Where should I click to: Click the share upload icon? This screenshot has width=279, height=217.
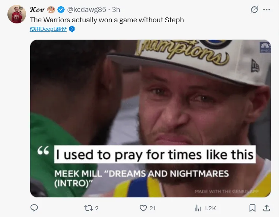point(266,208)
